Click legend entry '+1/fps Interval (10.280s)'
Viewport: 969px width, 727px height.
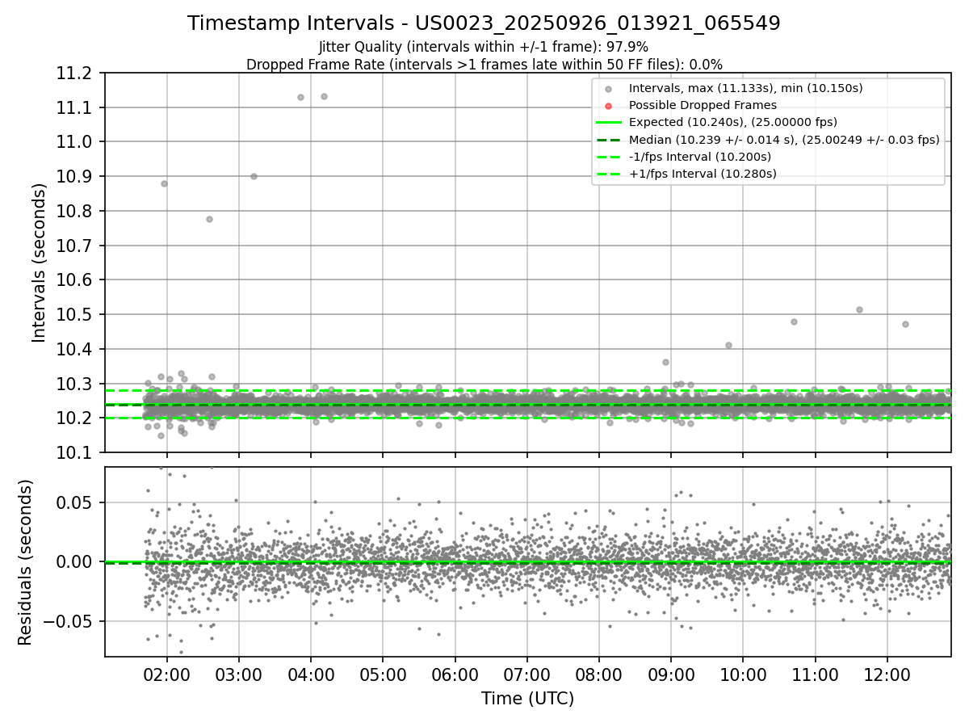point(703,174)
